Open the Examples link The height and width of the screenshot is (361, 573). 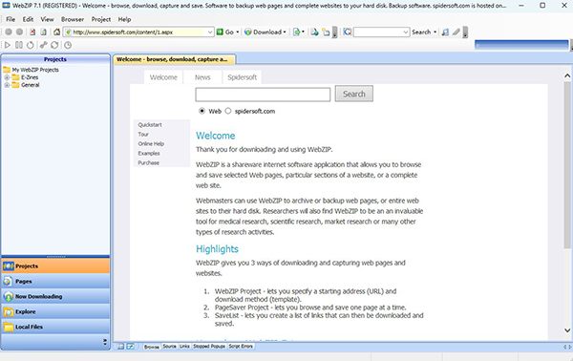[149, 154]
